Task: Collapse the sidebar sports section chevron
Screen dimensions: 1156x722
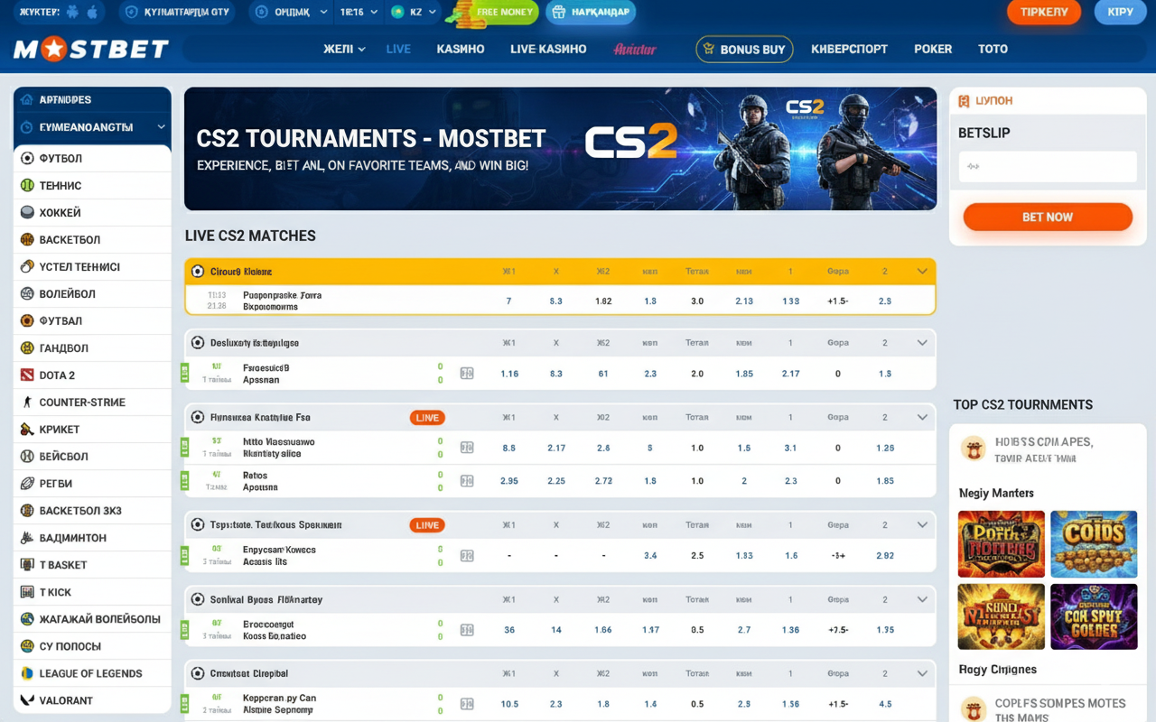Action: (162, 127)
